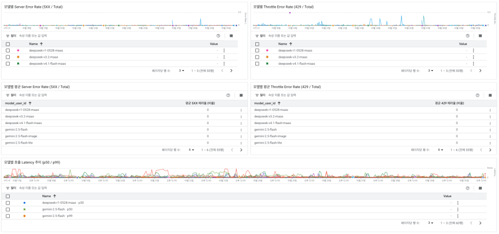Open row menu for gemini-2.5-flash in 평균 Server Error Rate table

241,130
